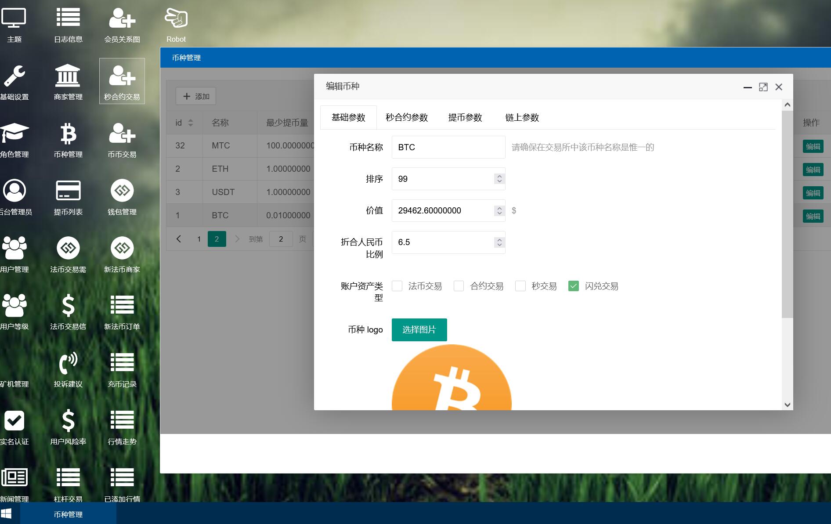831x524 pixels.
Task: Click 编辑 button for BTC row
Action: [813, 216]
